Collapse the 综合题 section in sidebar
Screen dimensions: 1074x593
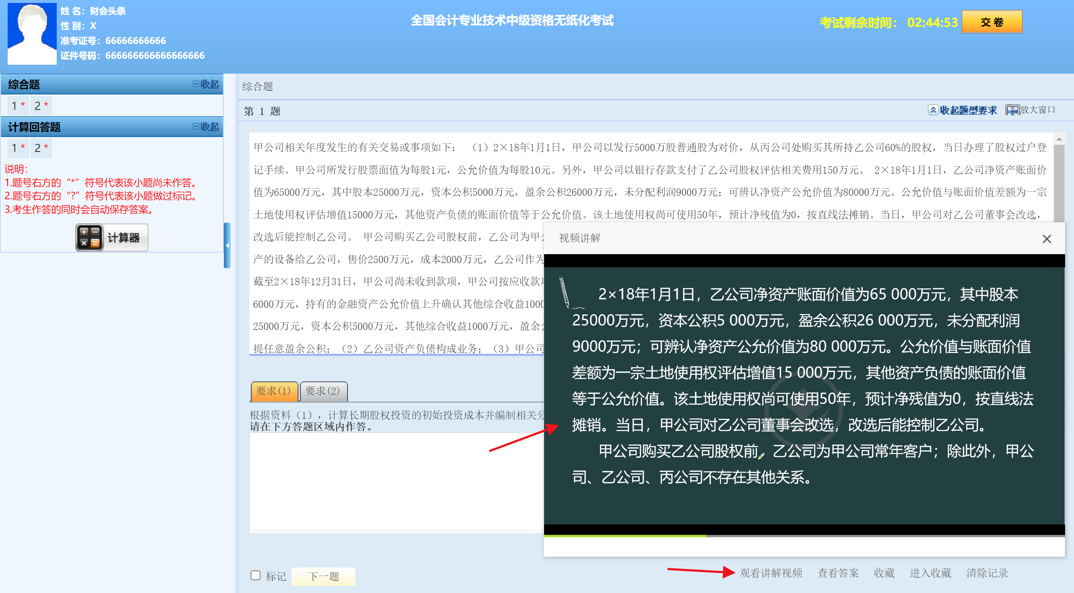pyautogui.click(x=206, y=84)
